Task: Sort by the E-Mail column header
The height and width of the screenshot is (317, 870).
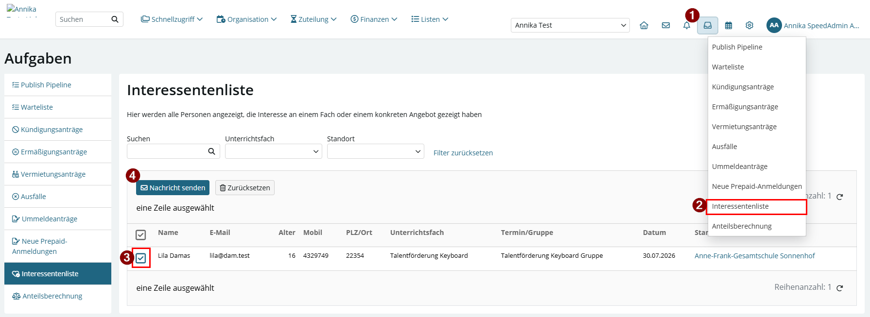Action: click(x=220, y=233)
